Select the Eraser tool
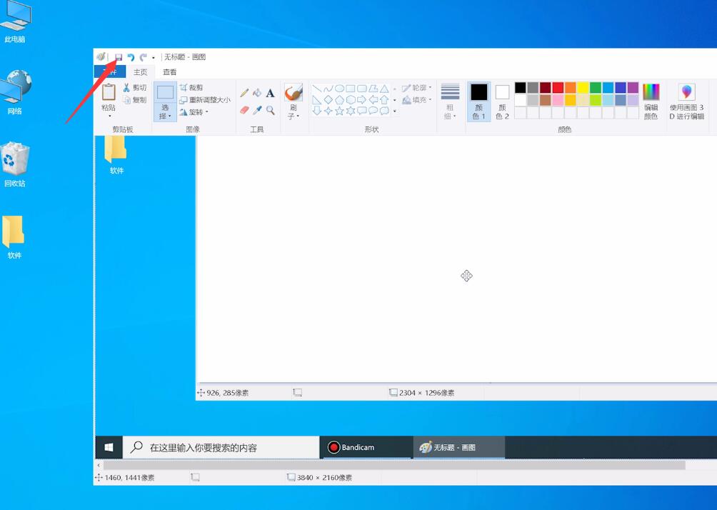The image size is (717, 510). pos(245,110)
